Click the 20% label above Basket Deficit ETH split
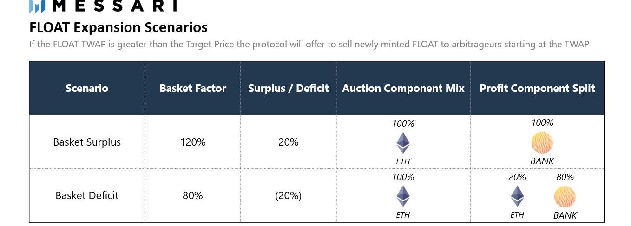The image size is (631, 226). (x=517, y=177)
